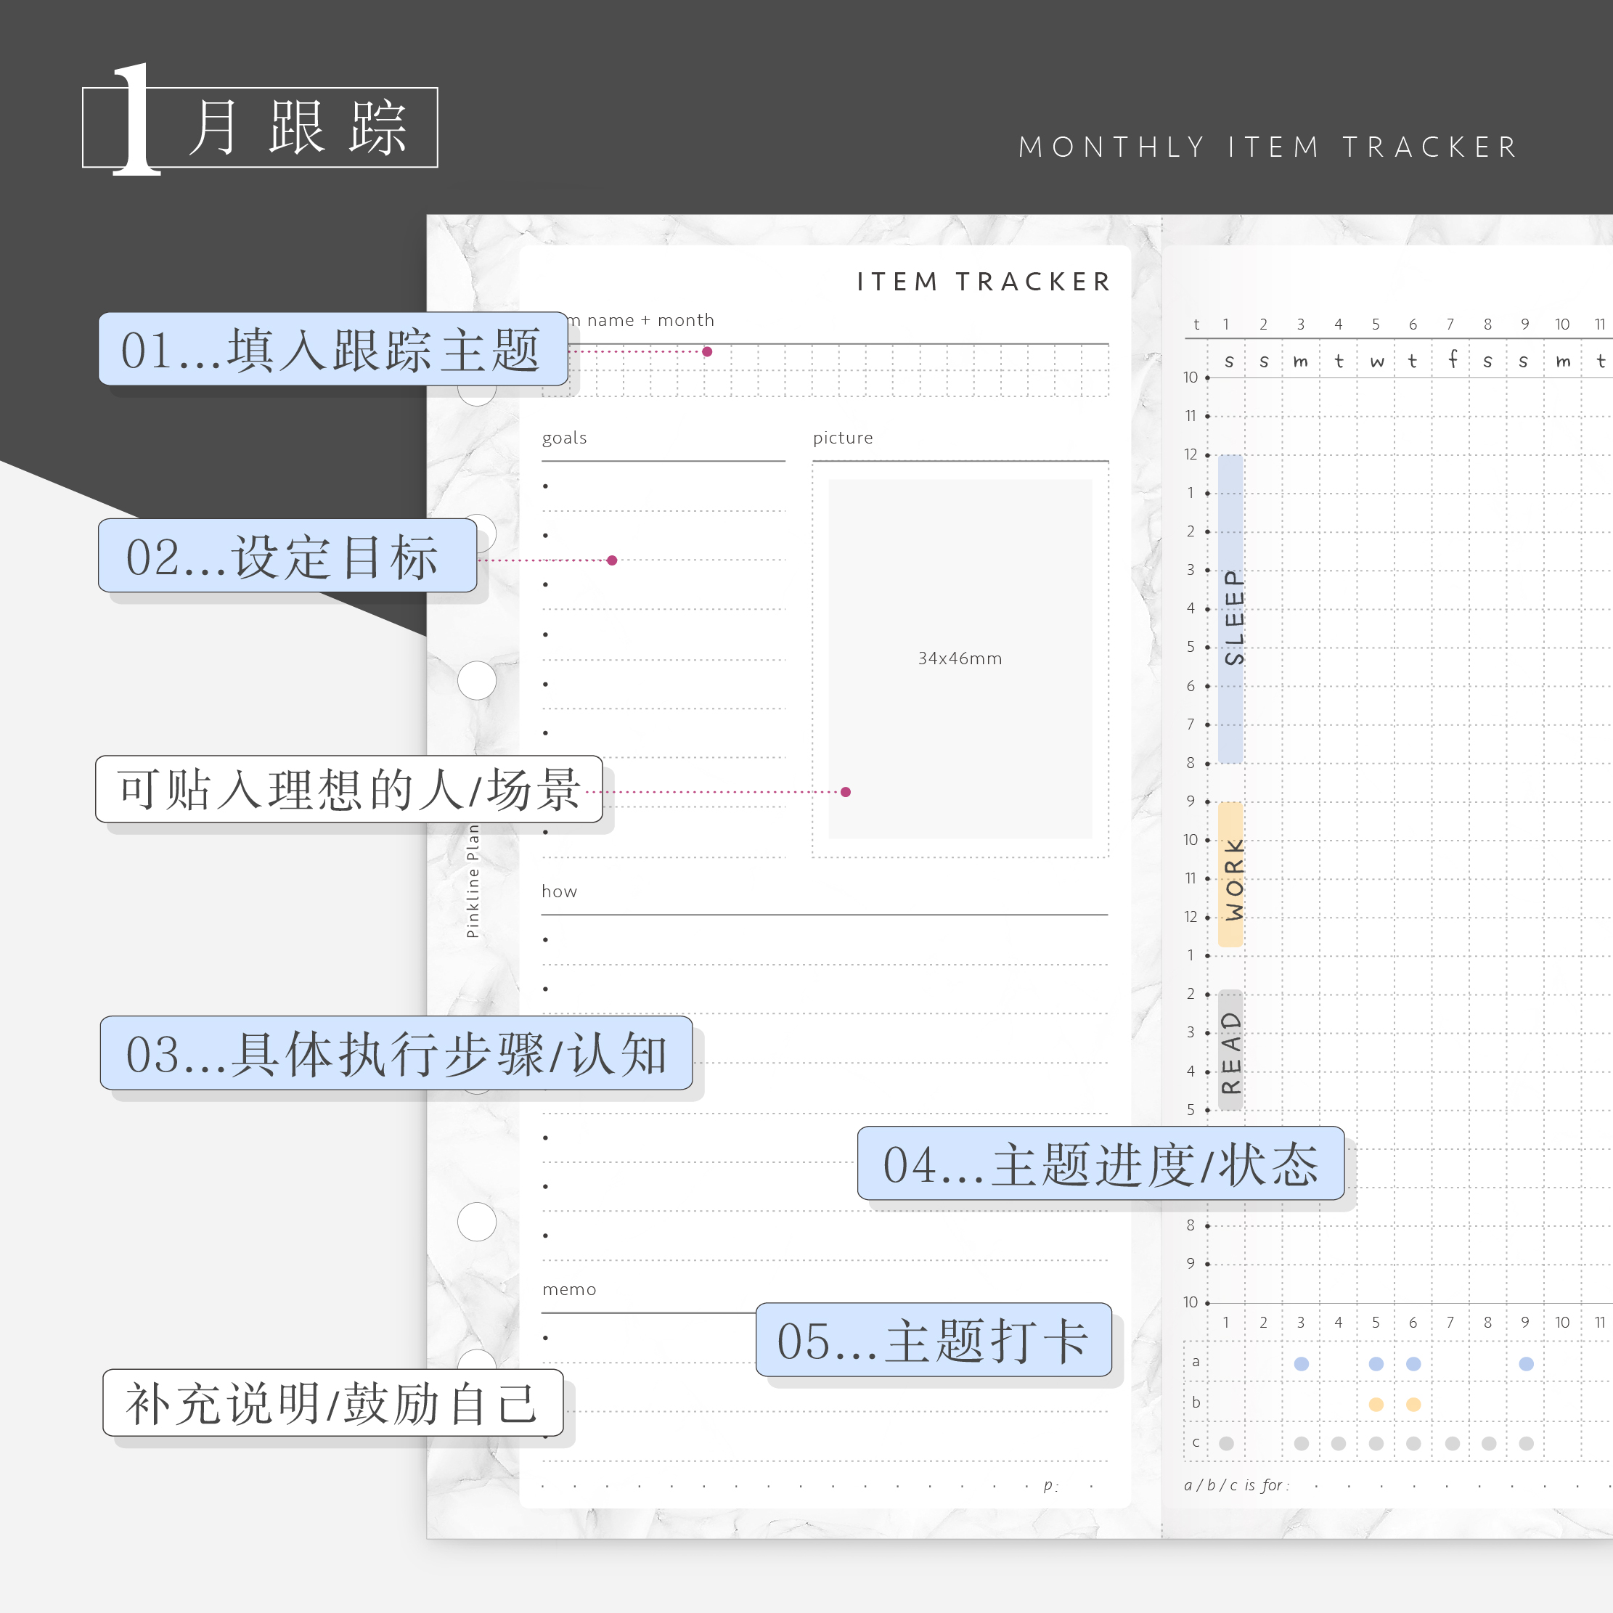Click the gray READ bar
The height and width of the screenshot is (1613, 1613).
point(1230,1050)
